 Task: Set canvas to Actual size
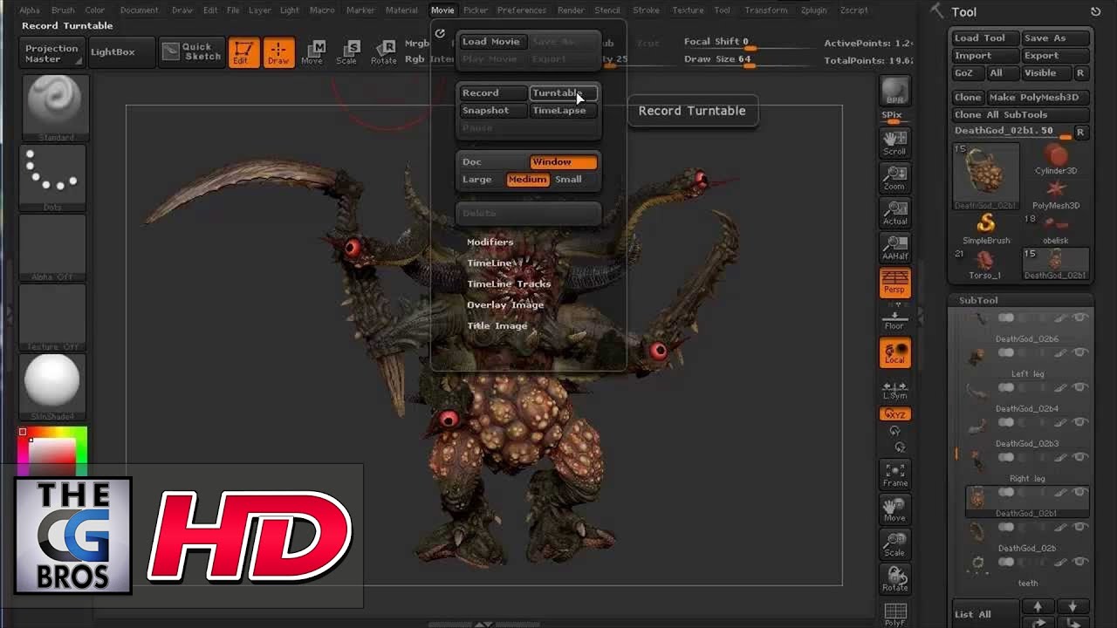tap(894, 213)
